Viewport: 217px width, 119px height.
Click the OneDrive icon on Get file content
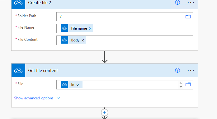18,70
